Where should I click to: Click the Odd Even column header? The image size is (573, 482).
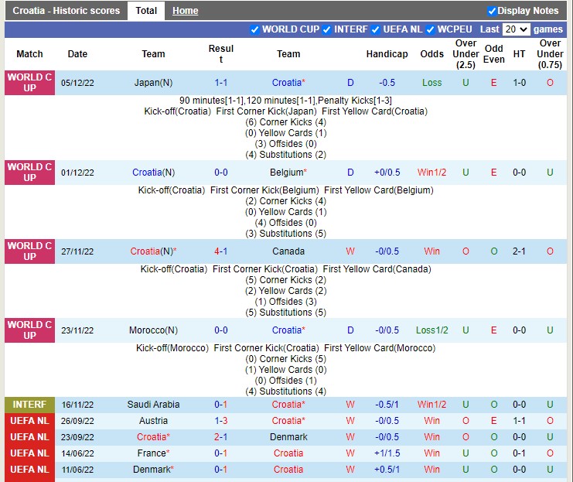[x=493, y=54]
